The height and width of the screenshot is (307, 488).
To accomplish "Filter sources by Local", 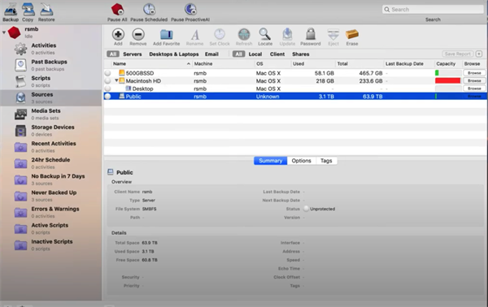I will (x=255, y=54).
